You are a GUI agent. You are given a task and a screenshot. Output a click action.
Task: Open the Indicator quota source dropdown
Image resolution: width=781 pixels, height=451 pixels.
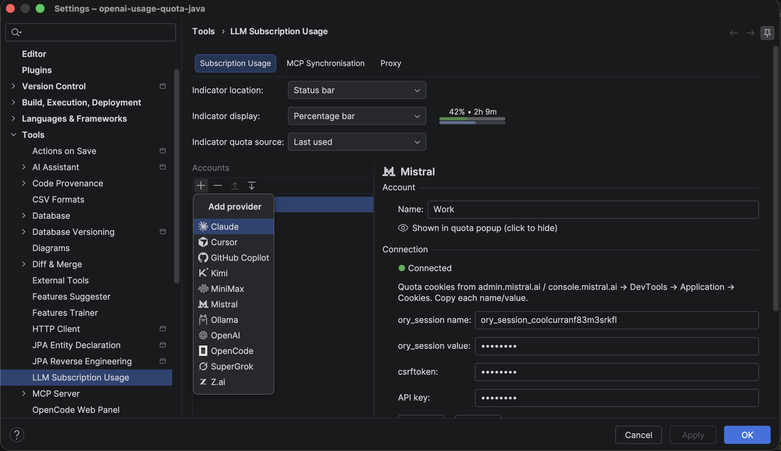point(357,142)
